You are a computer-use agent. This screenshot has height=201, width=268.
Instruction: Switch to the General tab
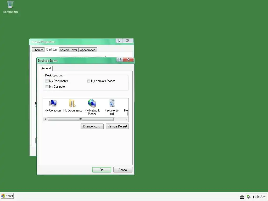[x=46, y=68]
